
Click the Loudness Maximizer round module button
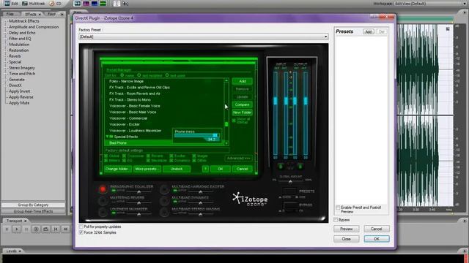(x=103, y=212)
